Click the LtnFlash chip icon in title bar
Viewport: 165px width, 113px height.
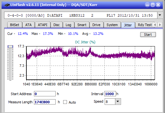[x=7, y=5]
